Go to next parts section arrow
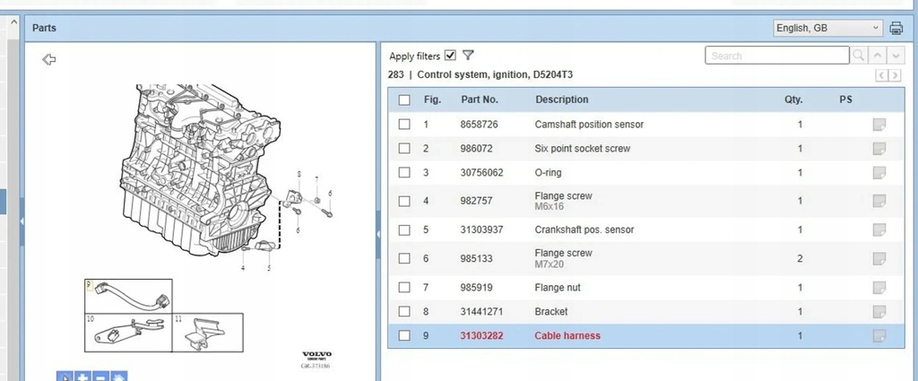Image resolution: width=918 pixels, height=381 pixels. pyautogui.click(x=896, y=75)
